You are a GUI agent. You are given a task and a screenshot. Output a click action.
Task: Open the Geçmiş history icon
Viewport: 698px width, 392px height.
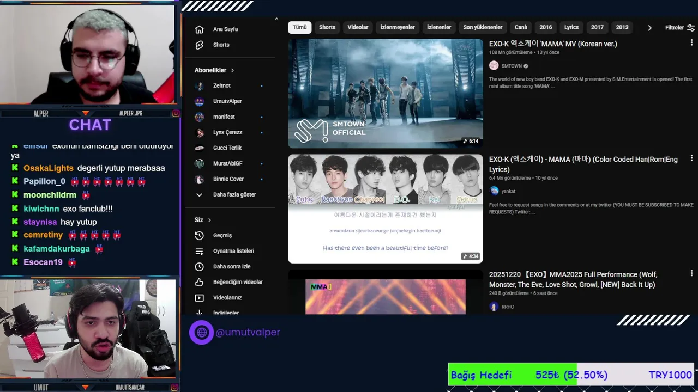tap(199, 236)
